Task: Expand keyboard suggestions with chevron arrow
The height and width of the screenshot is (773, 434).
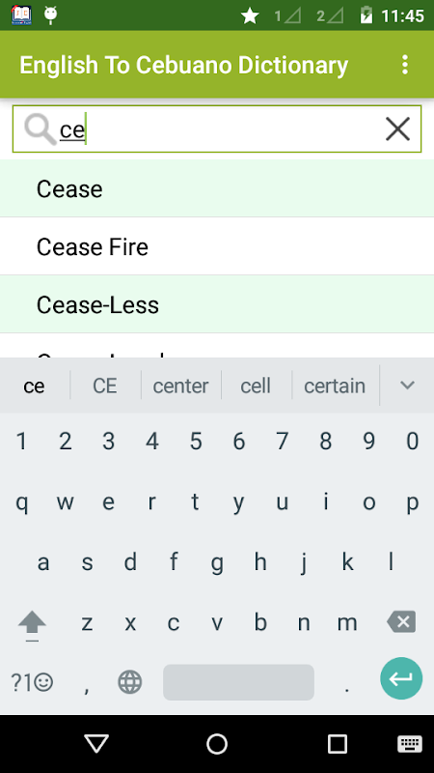Action: (407, 385)
